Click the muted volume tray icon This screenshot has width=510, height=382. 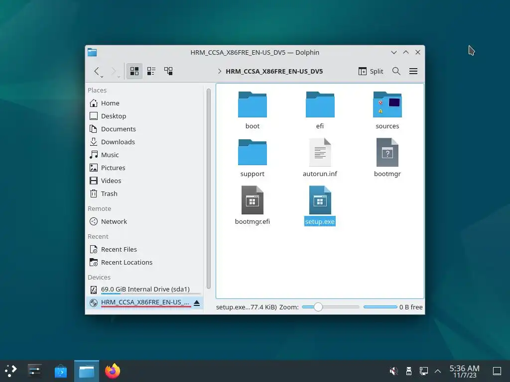(x=393, y=371)
